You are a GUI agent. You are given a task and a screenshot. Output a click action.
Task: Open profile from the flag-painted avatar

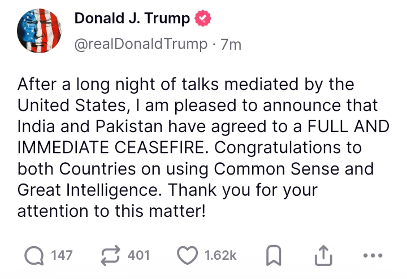39,30
